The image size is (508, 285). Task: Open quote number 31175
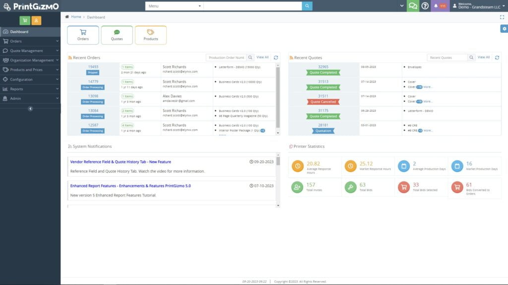[323, 110]
